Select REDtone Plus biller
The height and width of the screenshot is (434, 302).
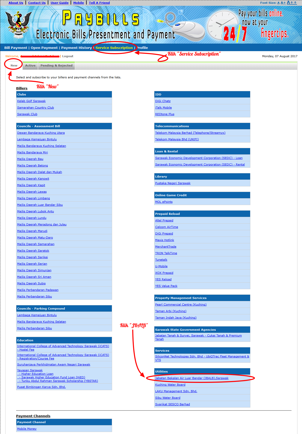pos(165,114)
